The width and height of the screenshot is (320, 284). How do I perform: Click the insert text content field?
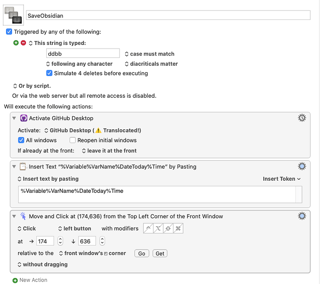coord(160,194)
